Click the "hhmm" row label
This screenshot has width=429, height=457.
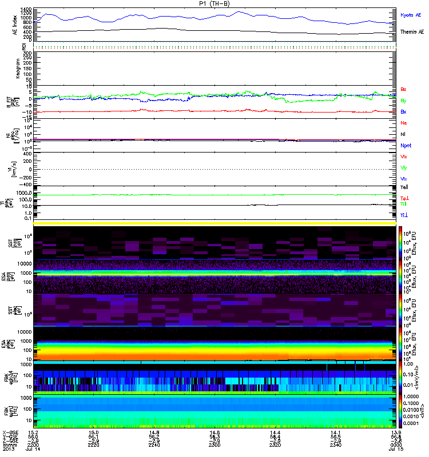coord(10,445)
